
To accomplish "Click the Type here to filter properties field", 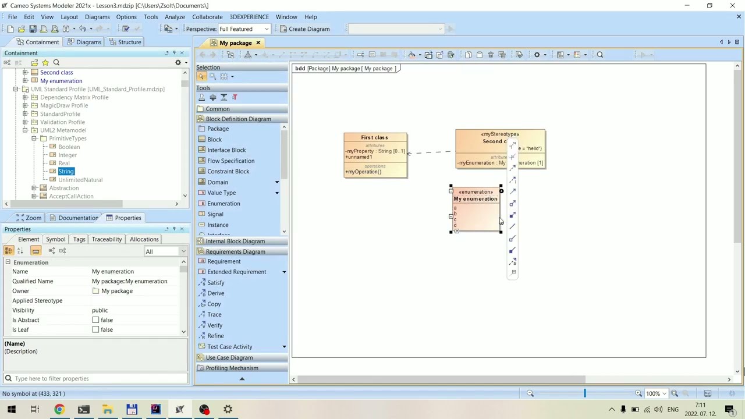I will click(x=96, y=378).
